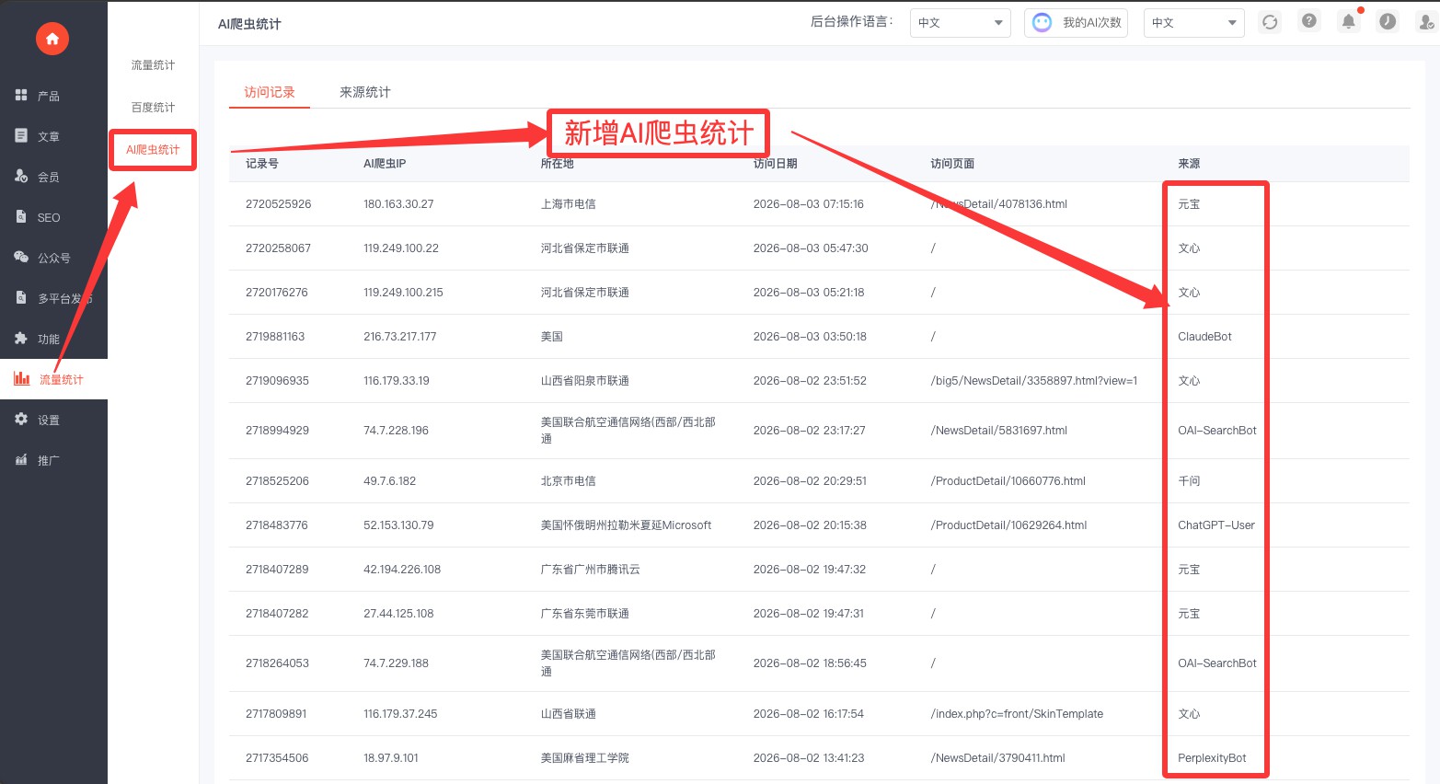Expand the 后台操作语言 dropdown
This screenshot has width=1440, height=784.
[960, 22]
